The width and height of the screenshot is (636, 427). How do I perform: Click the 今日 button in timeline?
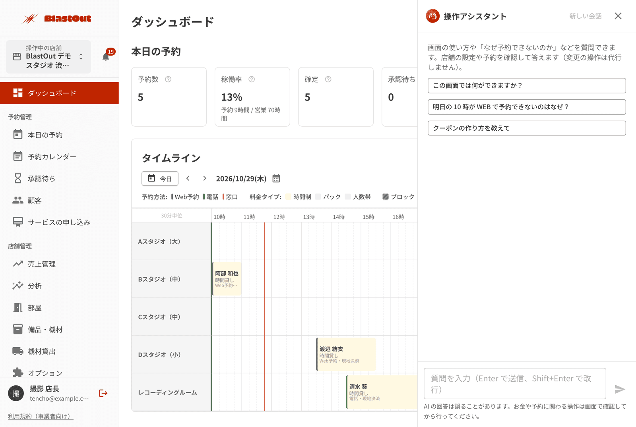tap(160, 178)
